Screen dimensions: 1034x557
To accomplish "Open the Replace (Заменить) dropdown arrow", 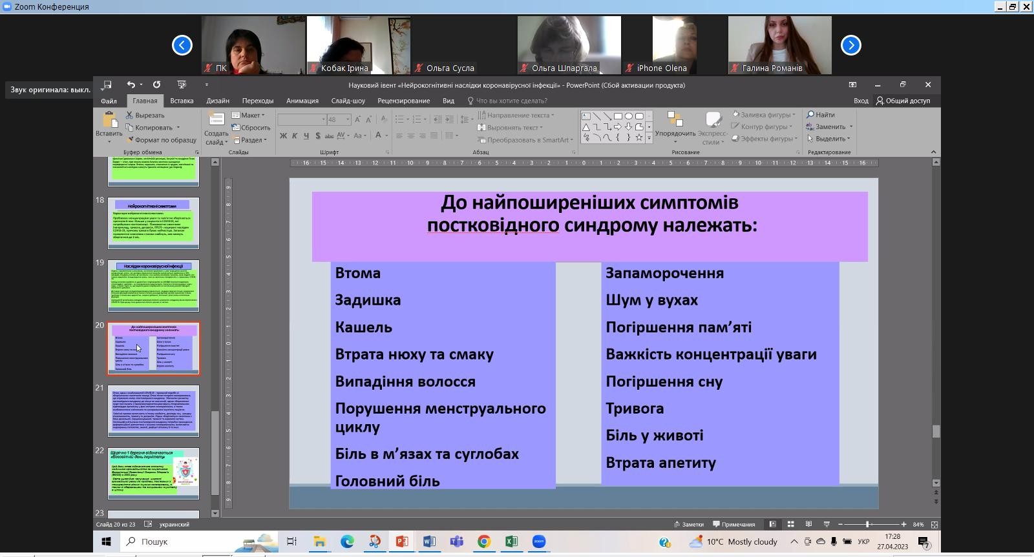I will coord(851,127).
